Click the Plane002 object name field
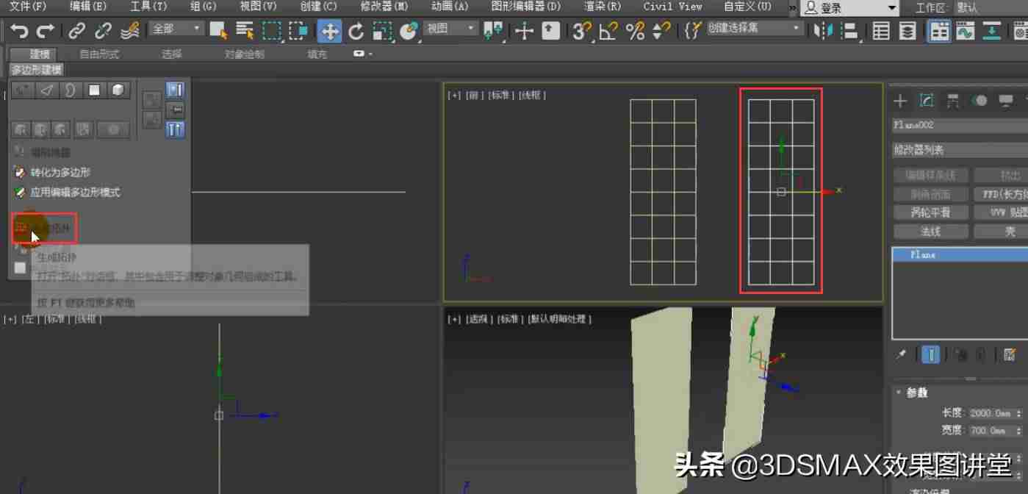This screenshot has width=1028, height=494. (x=960, y=126)
